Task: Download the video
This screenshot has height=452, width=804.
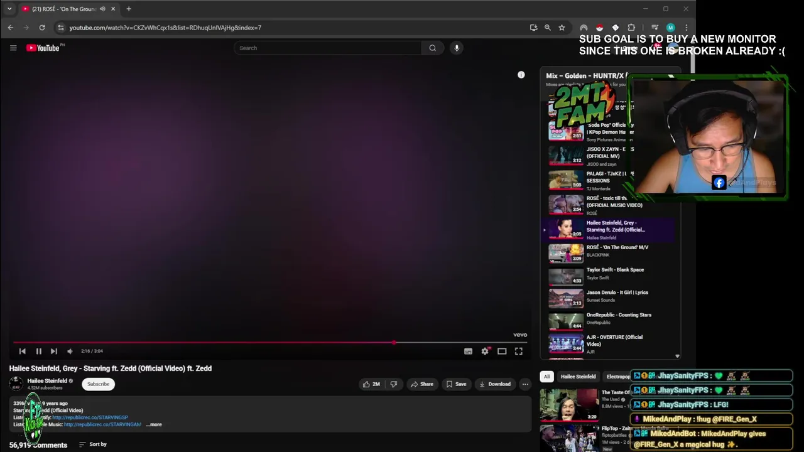Action: click(x=495, y=384)
